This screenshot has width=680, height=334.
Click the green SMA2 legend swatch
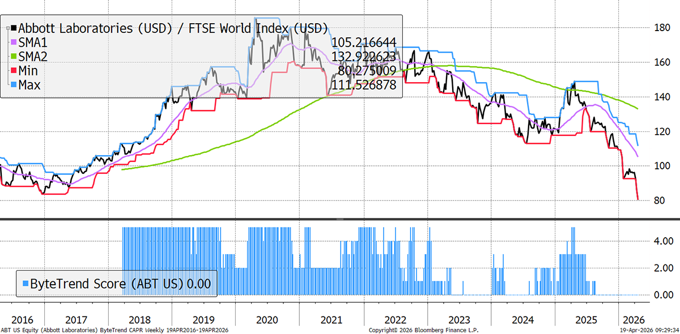pyautogui.click(x=14, y=57)
